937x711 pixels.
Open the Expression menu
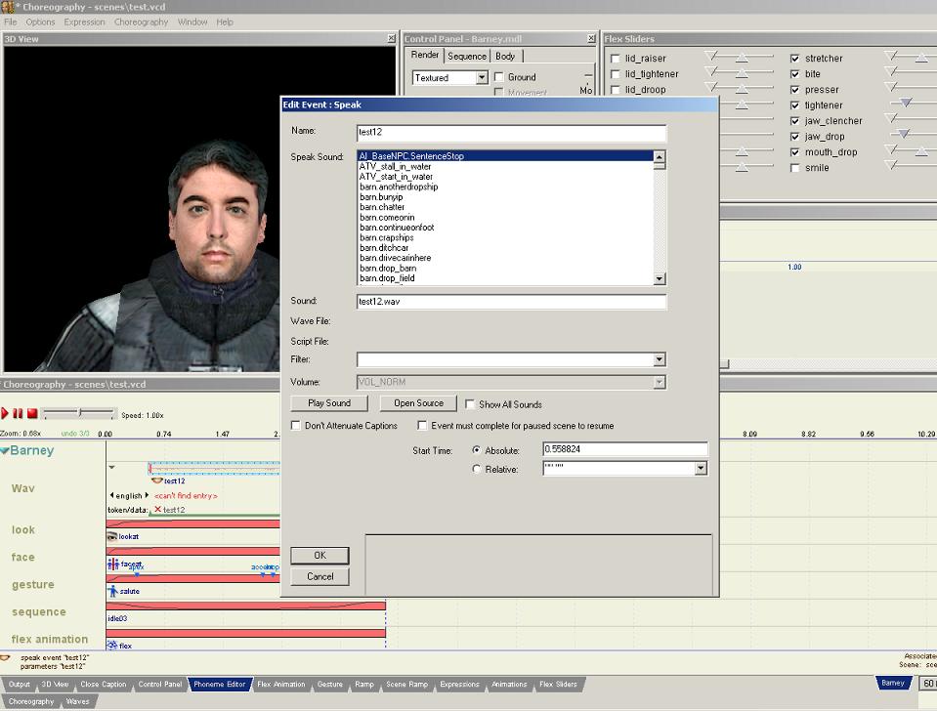tap(84, 22)
